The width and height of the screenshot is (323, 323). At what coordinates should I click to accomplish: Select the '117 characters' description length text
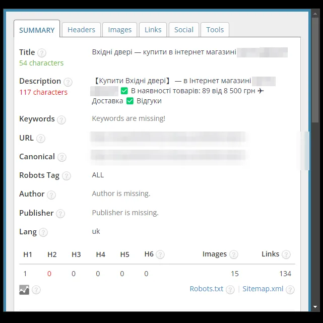[x=43, y=92]
